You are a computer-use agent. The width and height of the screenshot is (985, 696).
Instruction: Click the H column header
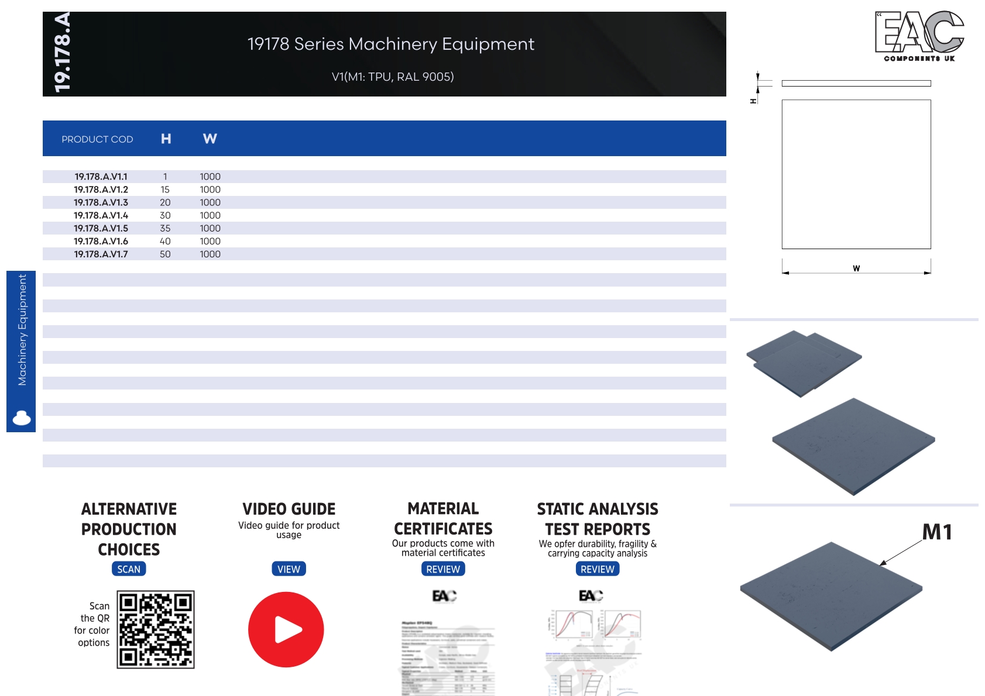[166, 139]
